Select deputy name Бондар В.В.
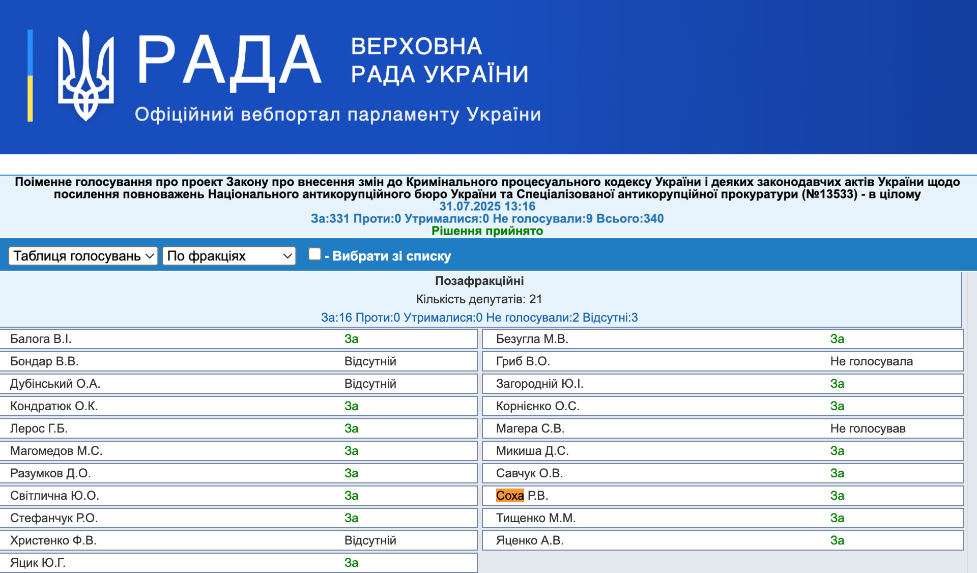 pyautogui.click(x=44, y=361)
